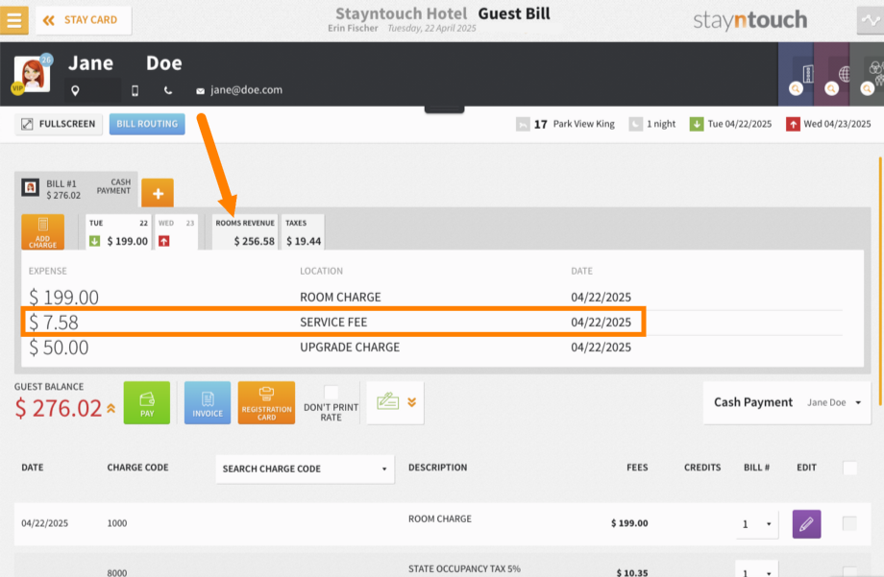Open the activity graph icon top right
The height and width of the screenshot is (577, 884).
pyautogui.click(x=871, y=20)
